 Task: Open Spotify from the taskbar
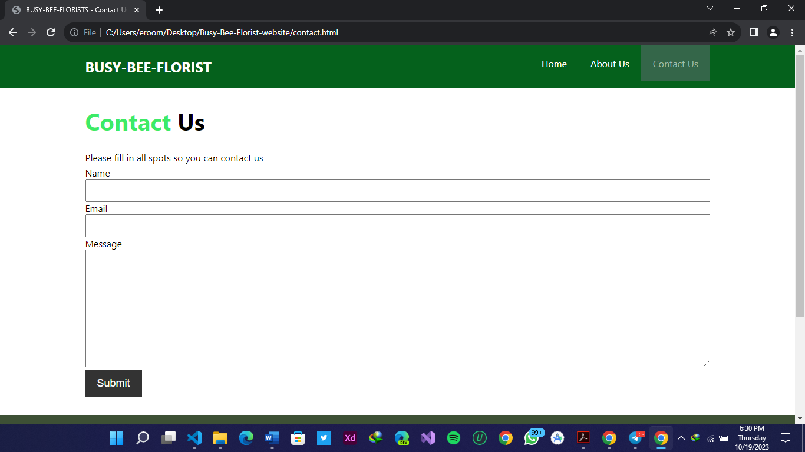[454, 438]
